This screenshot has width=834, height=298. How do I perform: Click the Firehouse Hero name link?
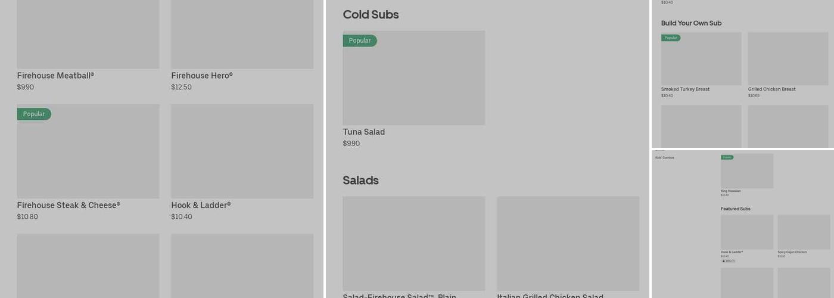202,76
